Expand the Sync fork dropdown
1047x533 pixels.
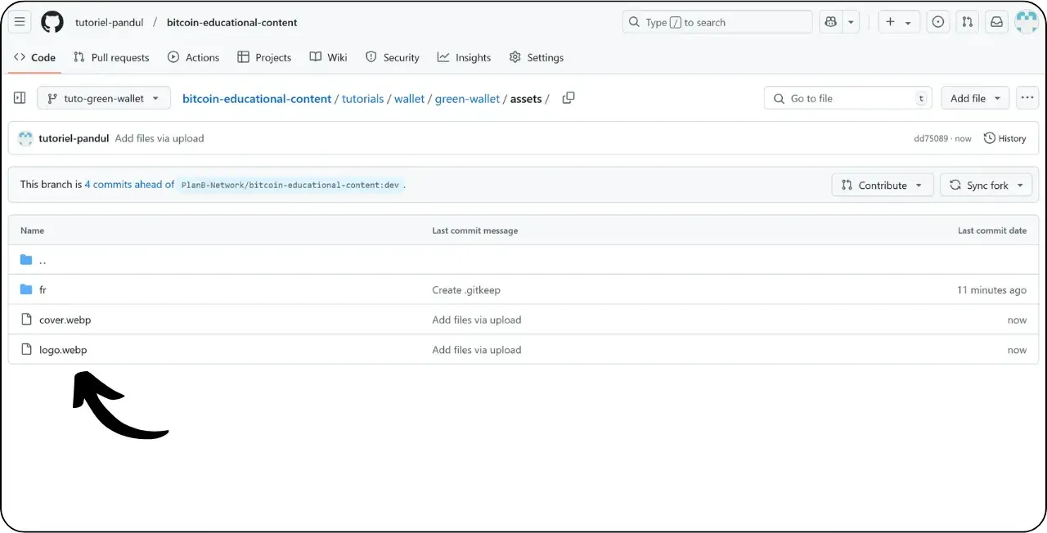tap(986, 185)
